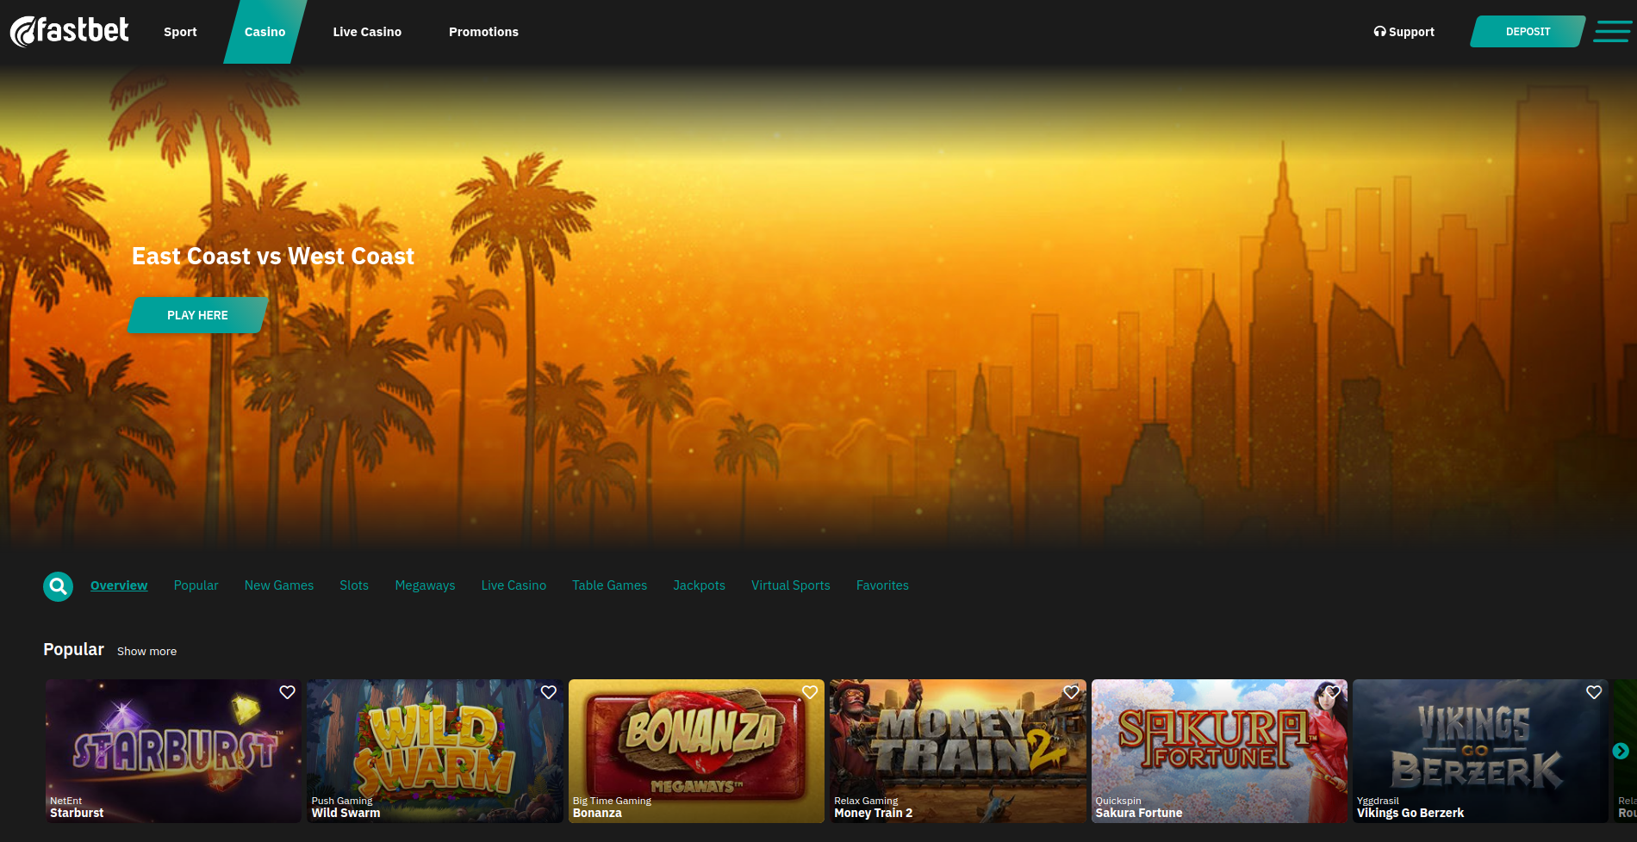Go to Virtual Sports category
The image size is (1637, 842).
[790, 585]
